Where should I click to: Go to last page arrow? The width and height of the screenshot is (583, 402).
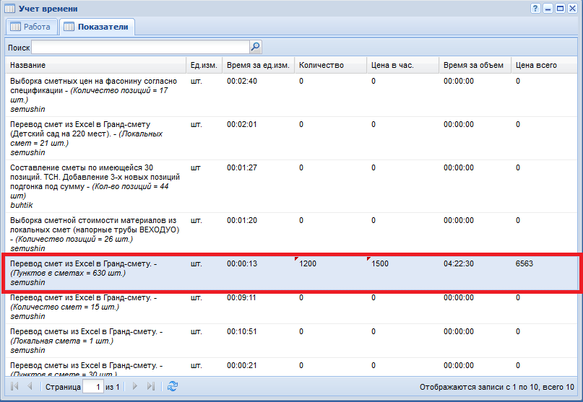150,387
